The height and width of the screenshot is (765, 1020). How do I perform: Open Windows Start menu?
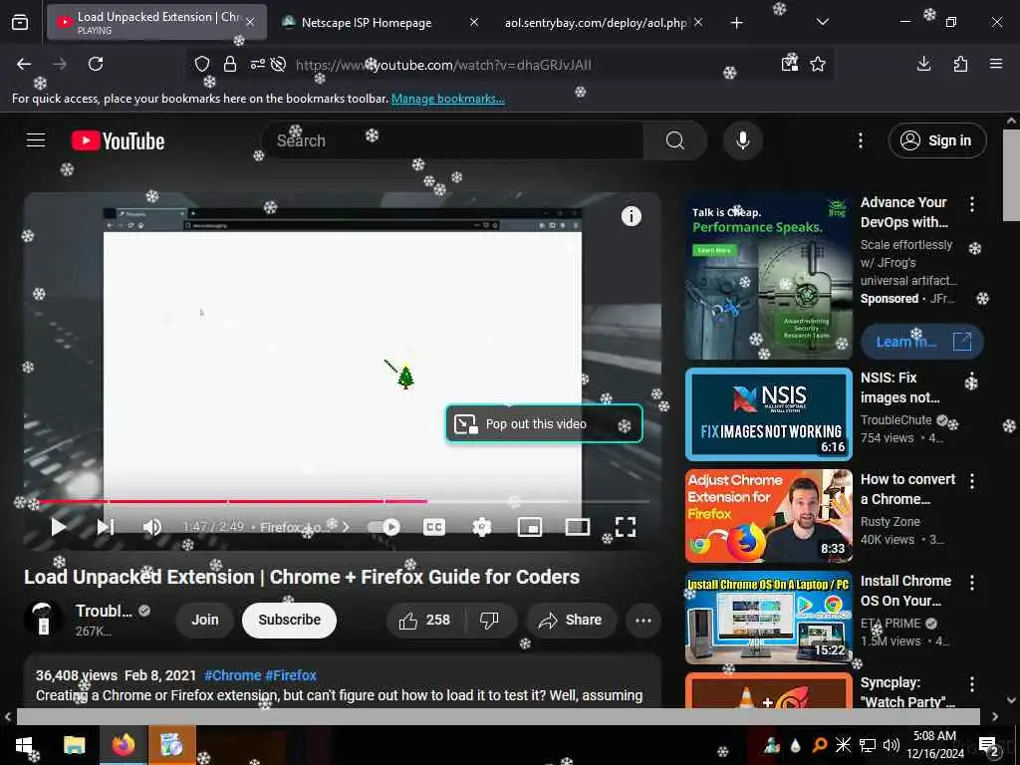click(24, 745)
